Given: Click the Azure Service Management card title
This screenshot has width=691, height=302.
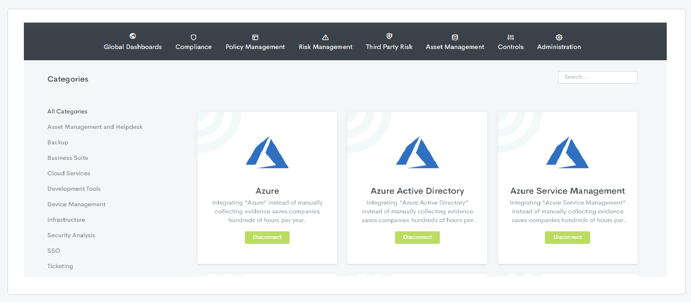Looking at the screenshot, I should (x=568, y=191).
